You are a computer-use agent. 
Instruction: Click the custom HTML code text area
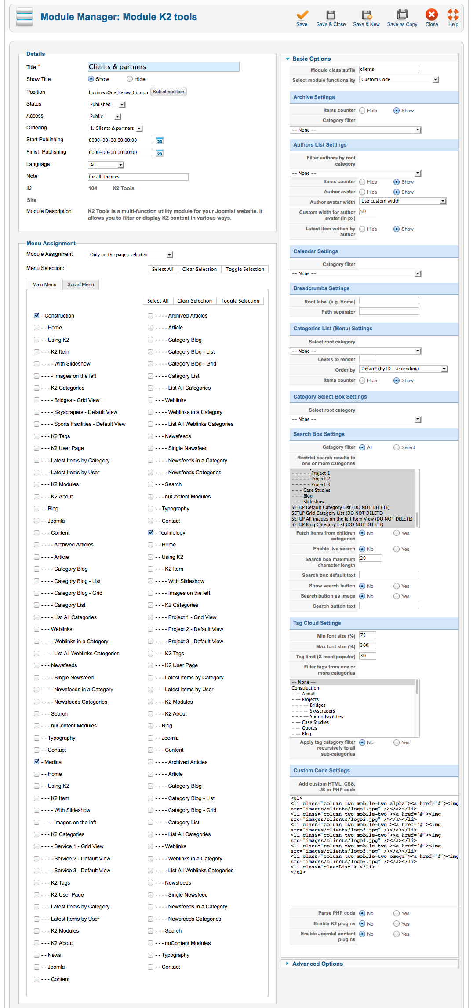point(374,851)
